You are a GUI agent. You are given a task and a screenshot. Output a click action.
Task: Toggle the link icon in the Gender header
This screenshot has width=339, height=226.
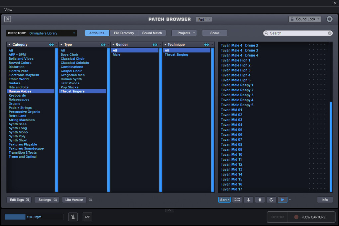(155, 44)
